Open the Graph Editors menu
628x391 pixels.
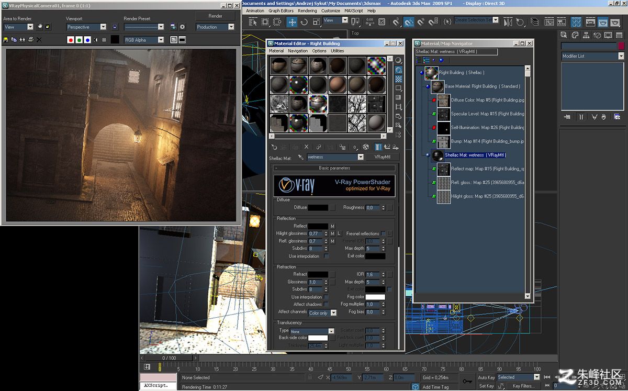click(x=281, y=10)
